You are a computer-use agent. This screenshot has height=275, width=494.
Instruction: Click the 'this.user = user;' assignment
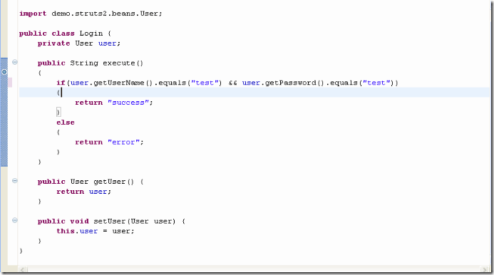(96, 232)
